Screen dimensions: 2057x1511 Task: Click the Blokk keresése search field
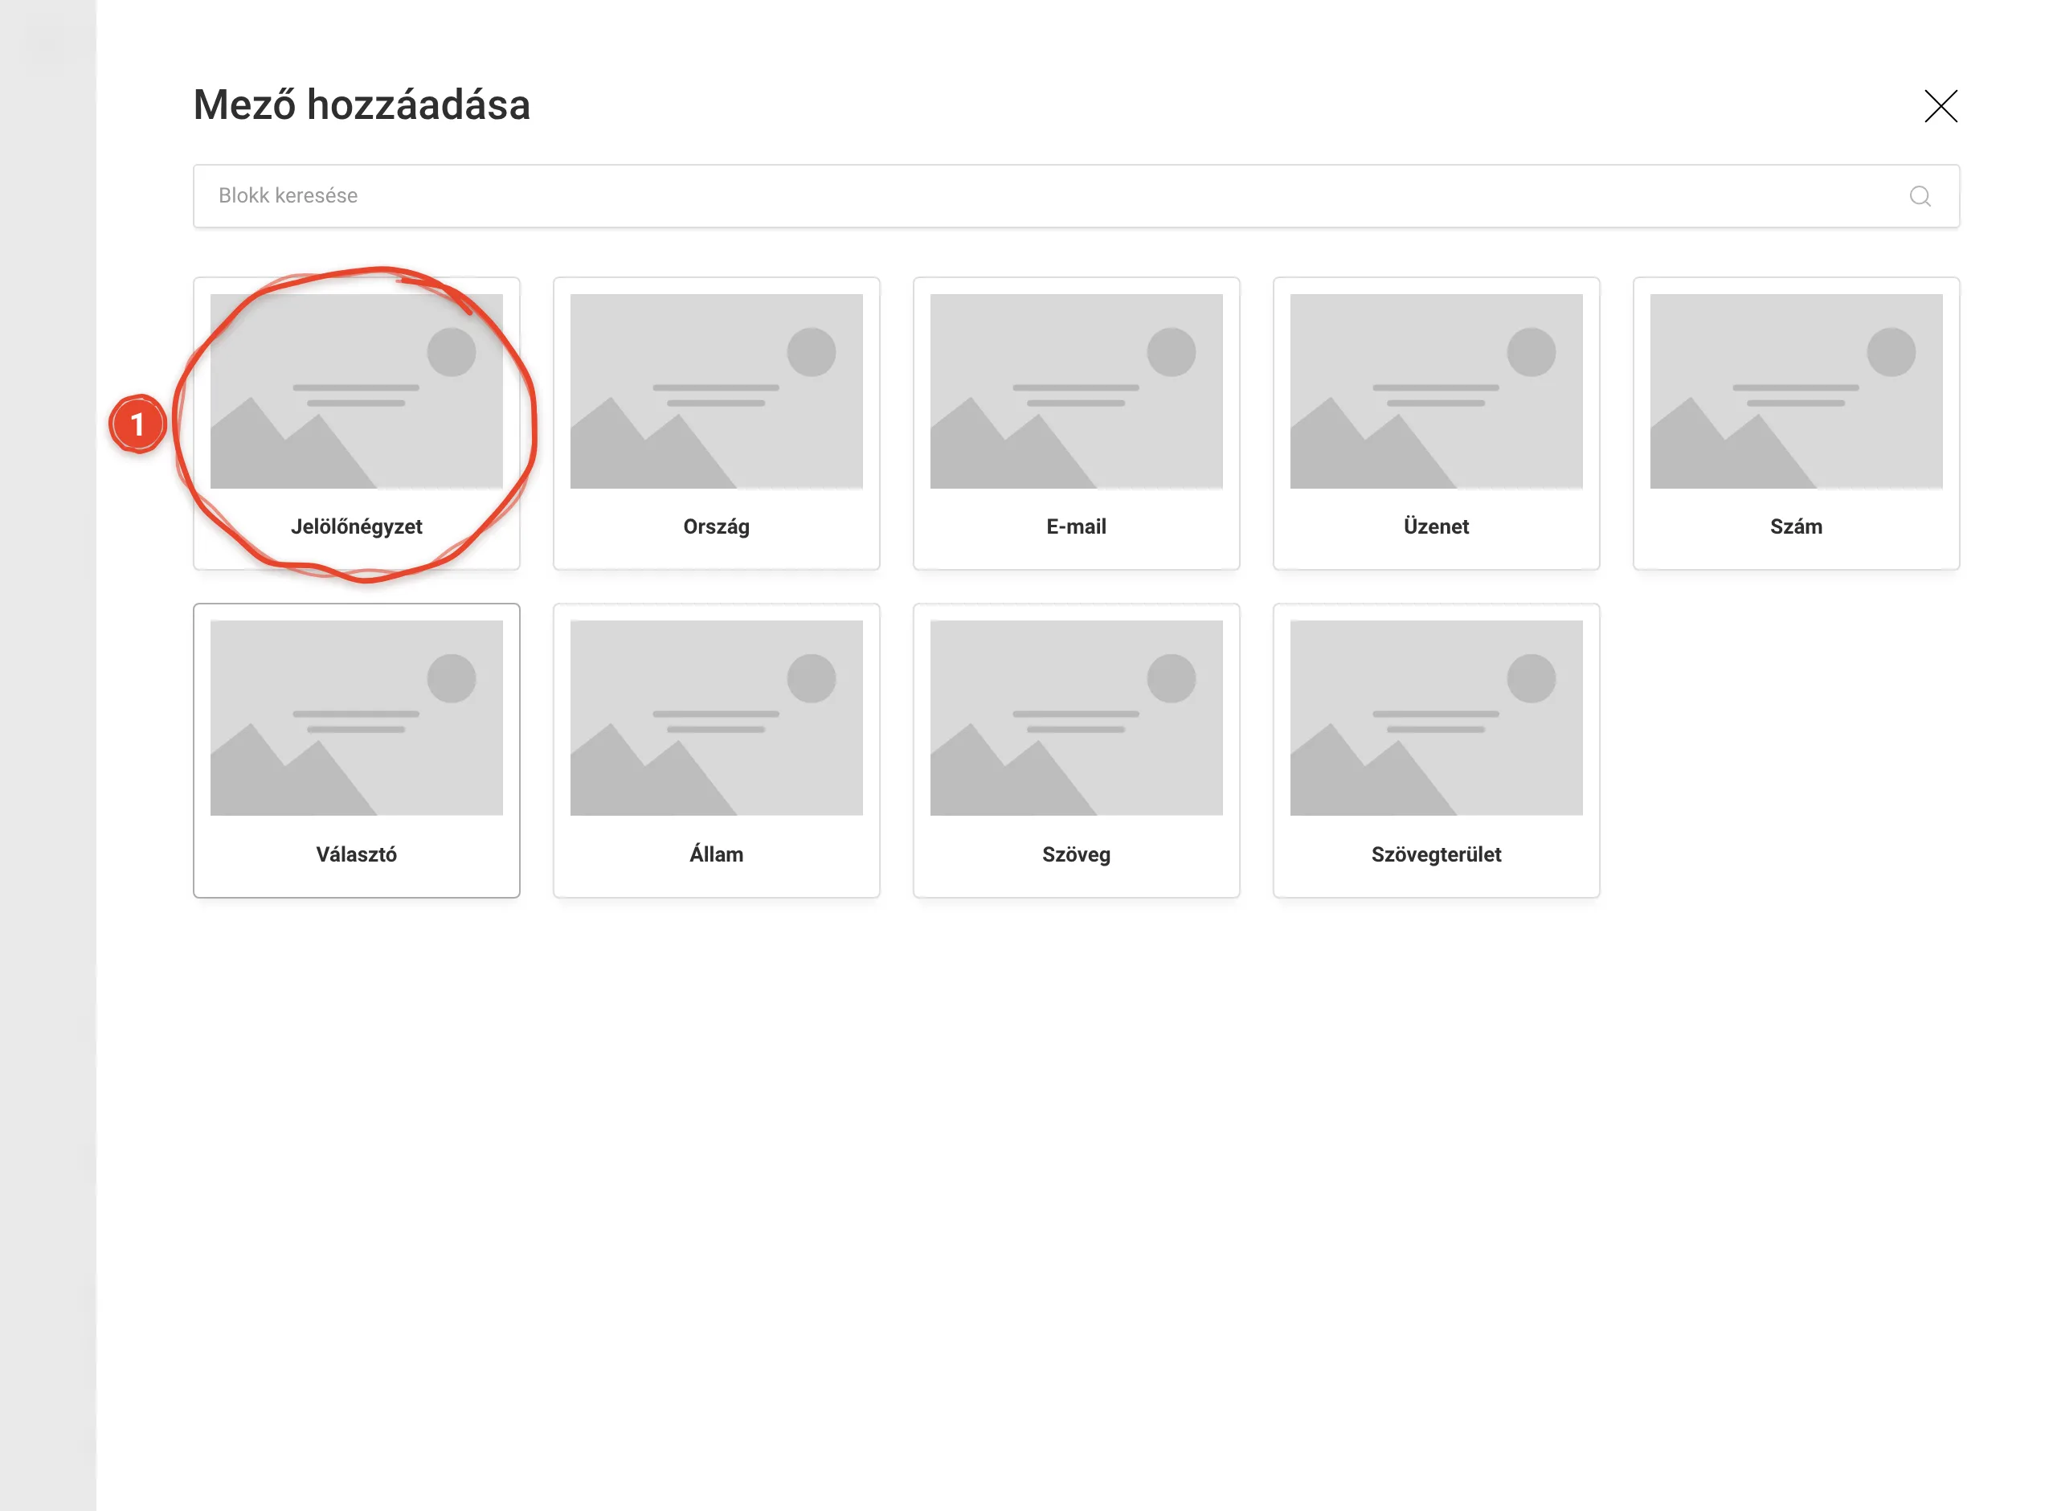pos(1076,196)
